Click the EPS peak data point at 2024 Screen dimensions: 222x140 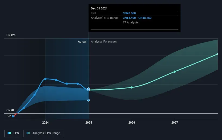[x=45, y=79]
